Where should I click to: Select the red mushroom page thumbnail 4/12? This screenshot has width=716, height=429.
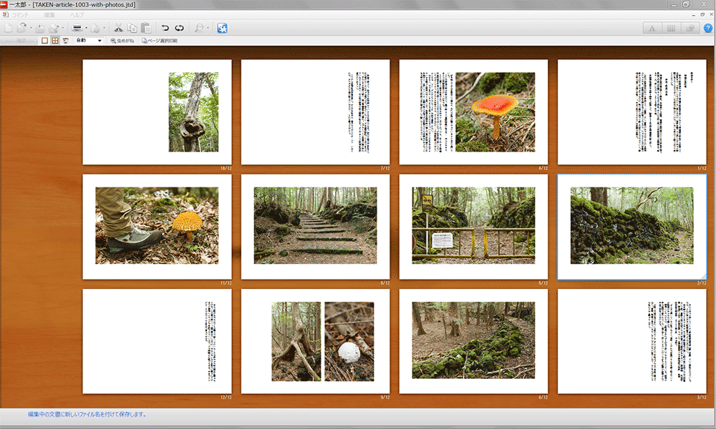coord(473,112)
